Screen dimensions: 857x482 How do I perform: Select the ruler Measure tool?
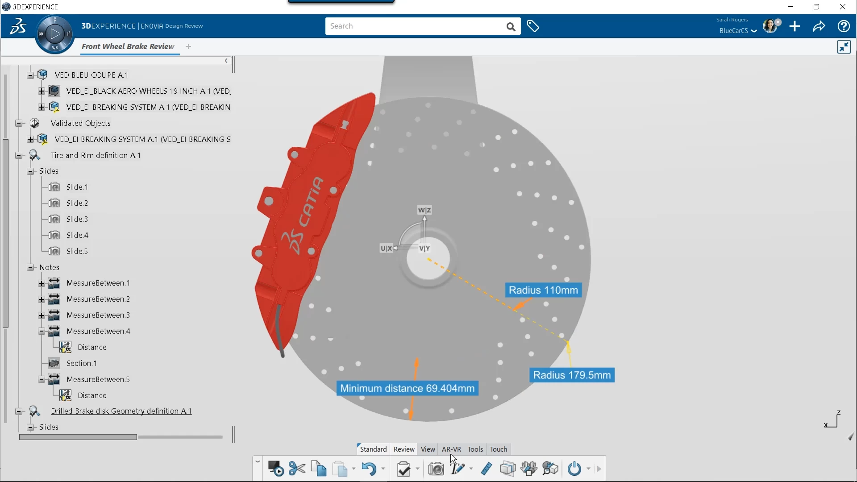tap(487, 469)
